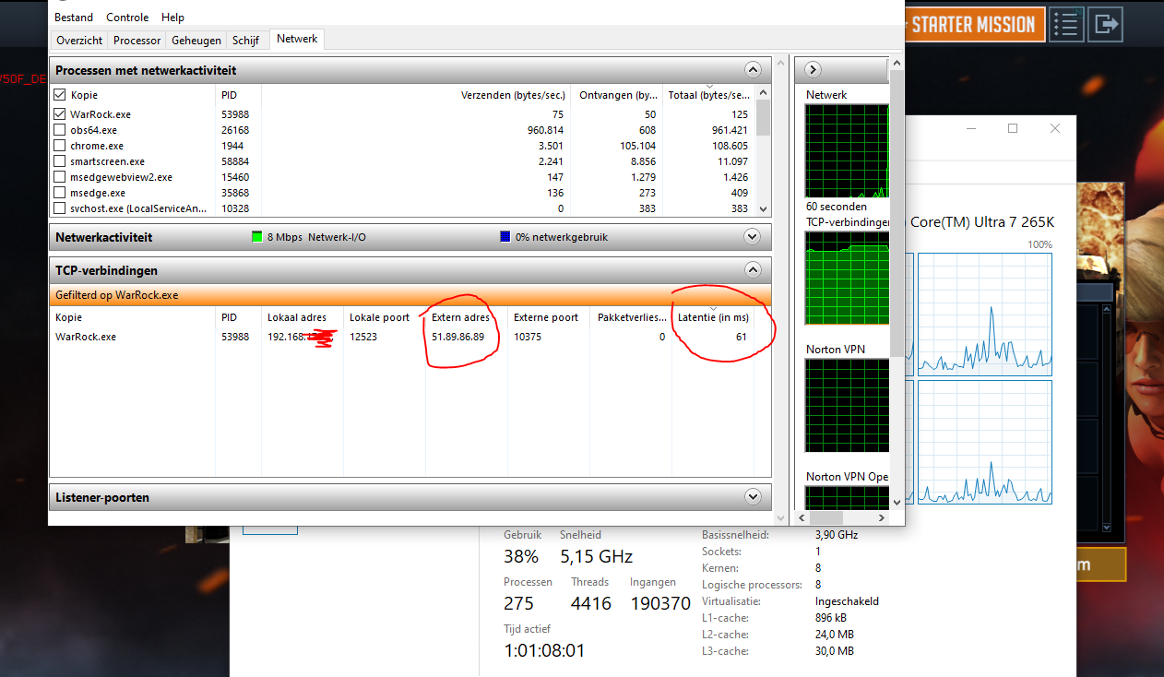Check the obs64.exe process checkbox
The image size is (1164, 677).
pos(60,130)
